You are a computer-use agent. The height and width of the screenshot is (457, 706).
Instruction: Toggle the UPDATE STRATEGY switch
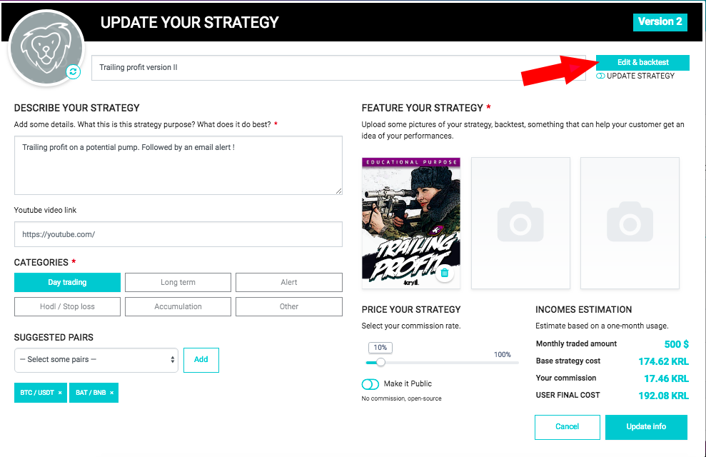[x=600, y=76]
